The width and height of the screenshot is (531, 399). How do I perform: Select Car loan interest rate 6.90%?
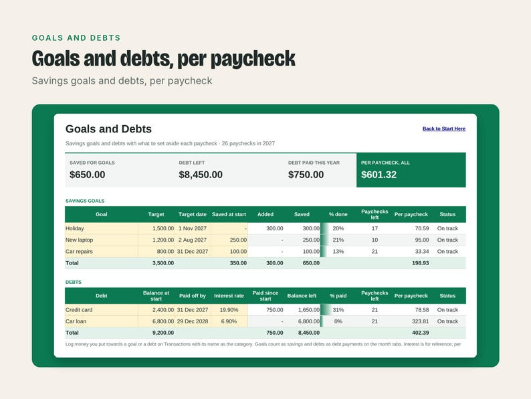(229, 321)
